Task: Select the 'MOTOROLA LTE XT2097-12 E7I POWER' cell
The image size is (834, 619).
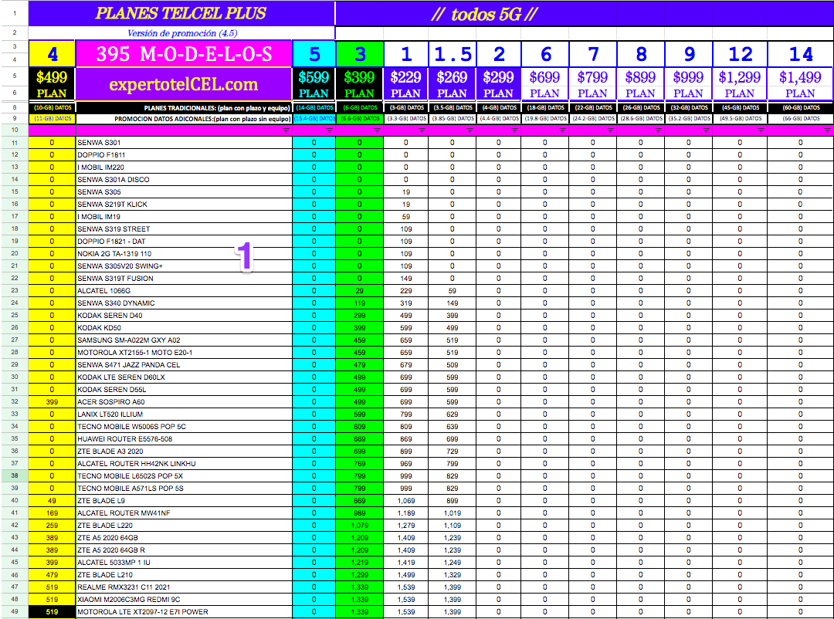Action: pyautogui.click(x=184, y=611)
